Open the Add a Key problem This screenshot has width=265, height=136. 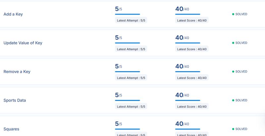pyautogui.click(x=13, y=14)
